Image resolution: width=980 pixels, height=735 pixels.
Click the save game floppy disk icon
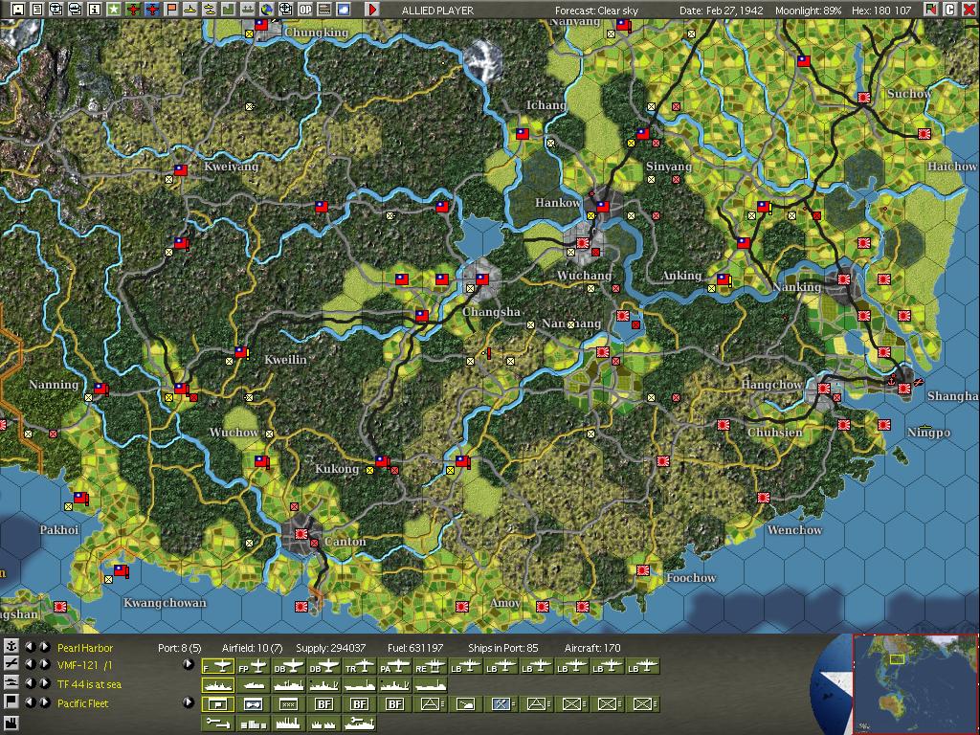[x=18, y=10]
